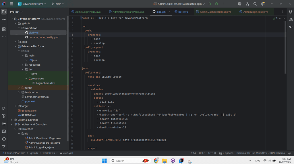
Task: Open the Build hammer tool window
Action: (4, 116)
